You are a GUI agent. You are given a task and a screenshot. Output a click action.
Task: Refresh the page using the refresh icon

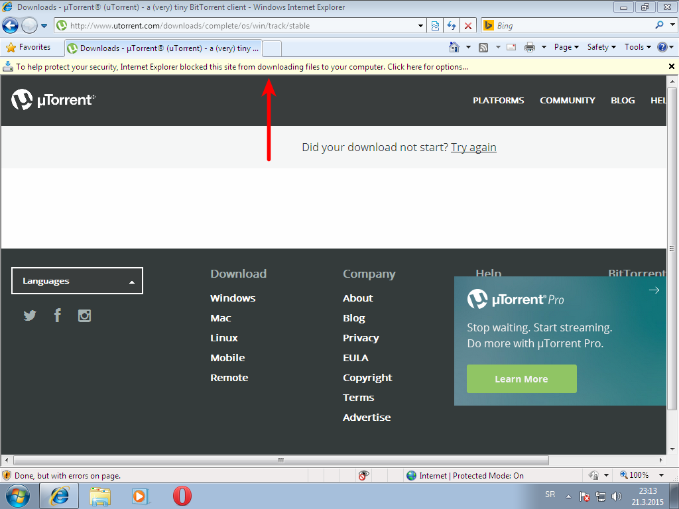(452, 26)
